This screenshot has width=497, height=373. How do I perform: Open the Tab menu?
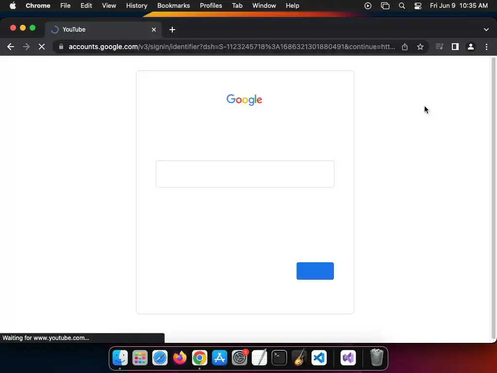237,6
